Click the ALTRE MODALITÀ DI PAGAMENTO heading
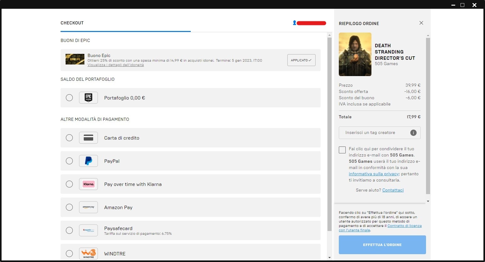The width and height of the screenshot is (485, 262). (95, 119)
